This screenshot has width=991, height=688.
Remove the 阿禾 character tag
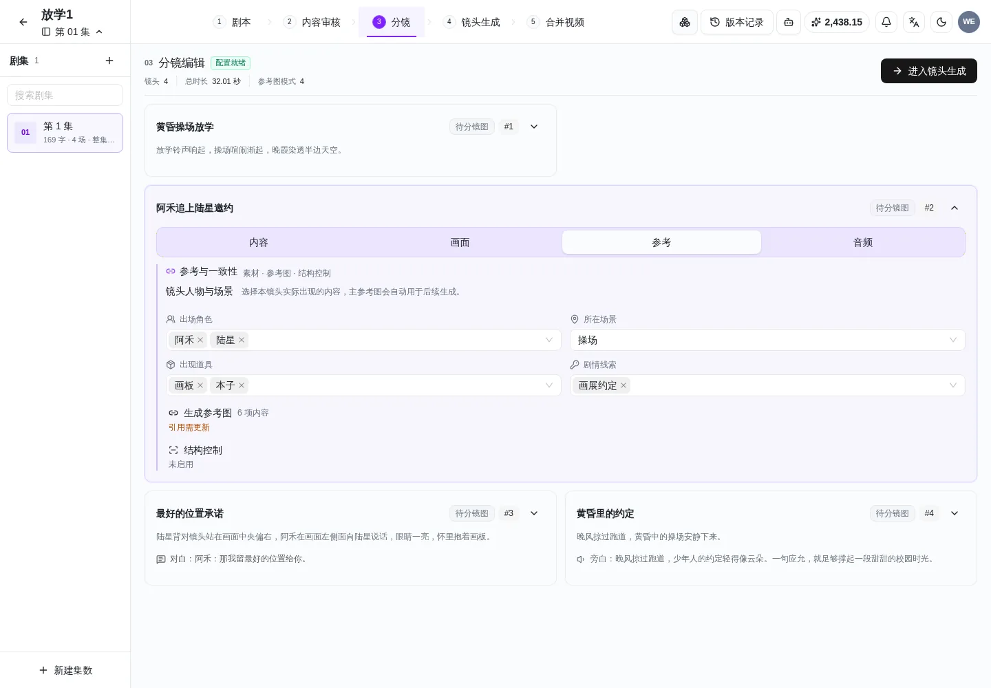click(x=200, y=340)
